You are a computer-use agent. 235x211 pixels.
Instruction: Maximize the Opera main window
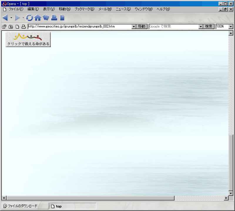225,4
